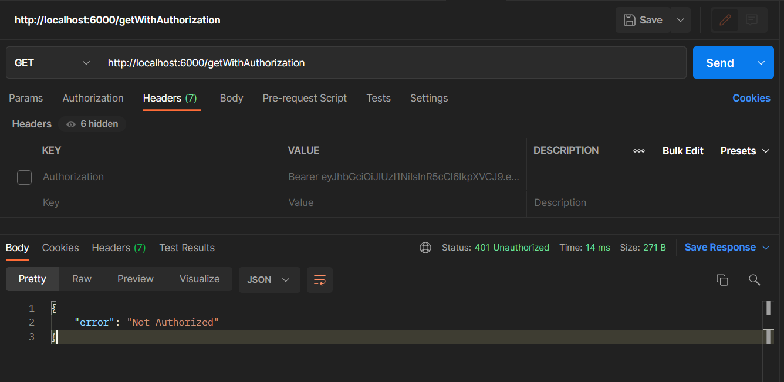
Task: Click the 401 Unauthorized status text
Action: (512, 248)
